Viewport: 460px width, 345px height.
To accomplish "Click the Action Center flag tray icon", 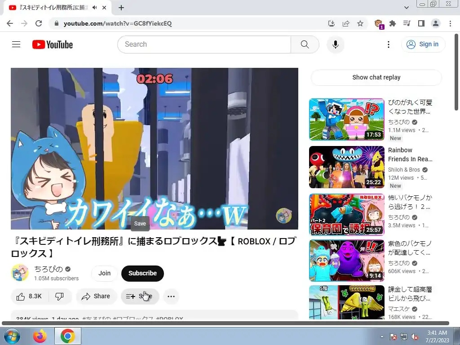I will (393, 336).
